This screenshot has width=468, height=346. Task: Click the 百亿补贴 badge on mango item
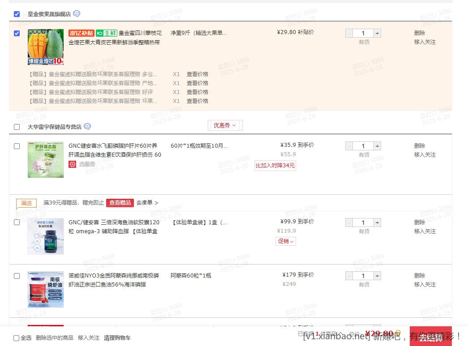pos(82,33)
